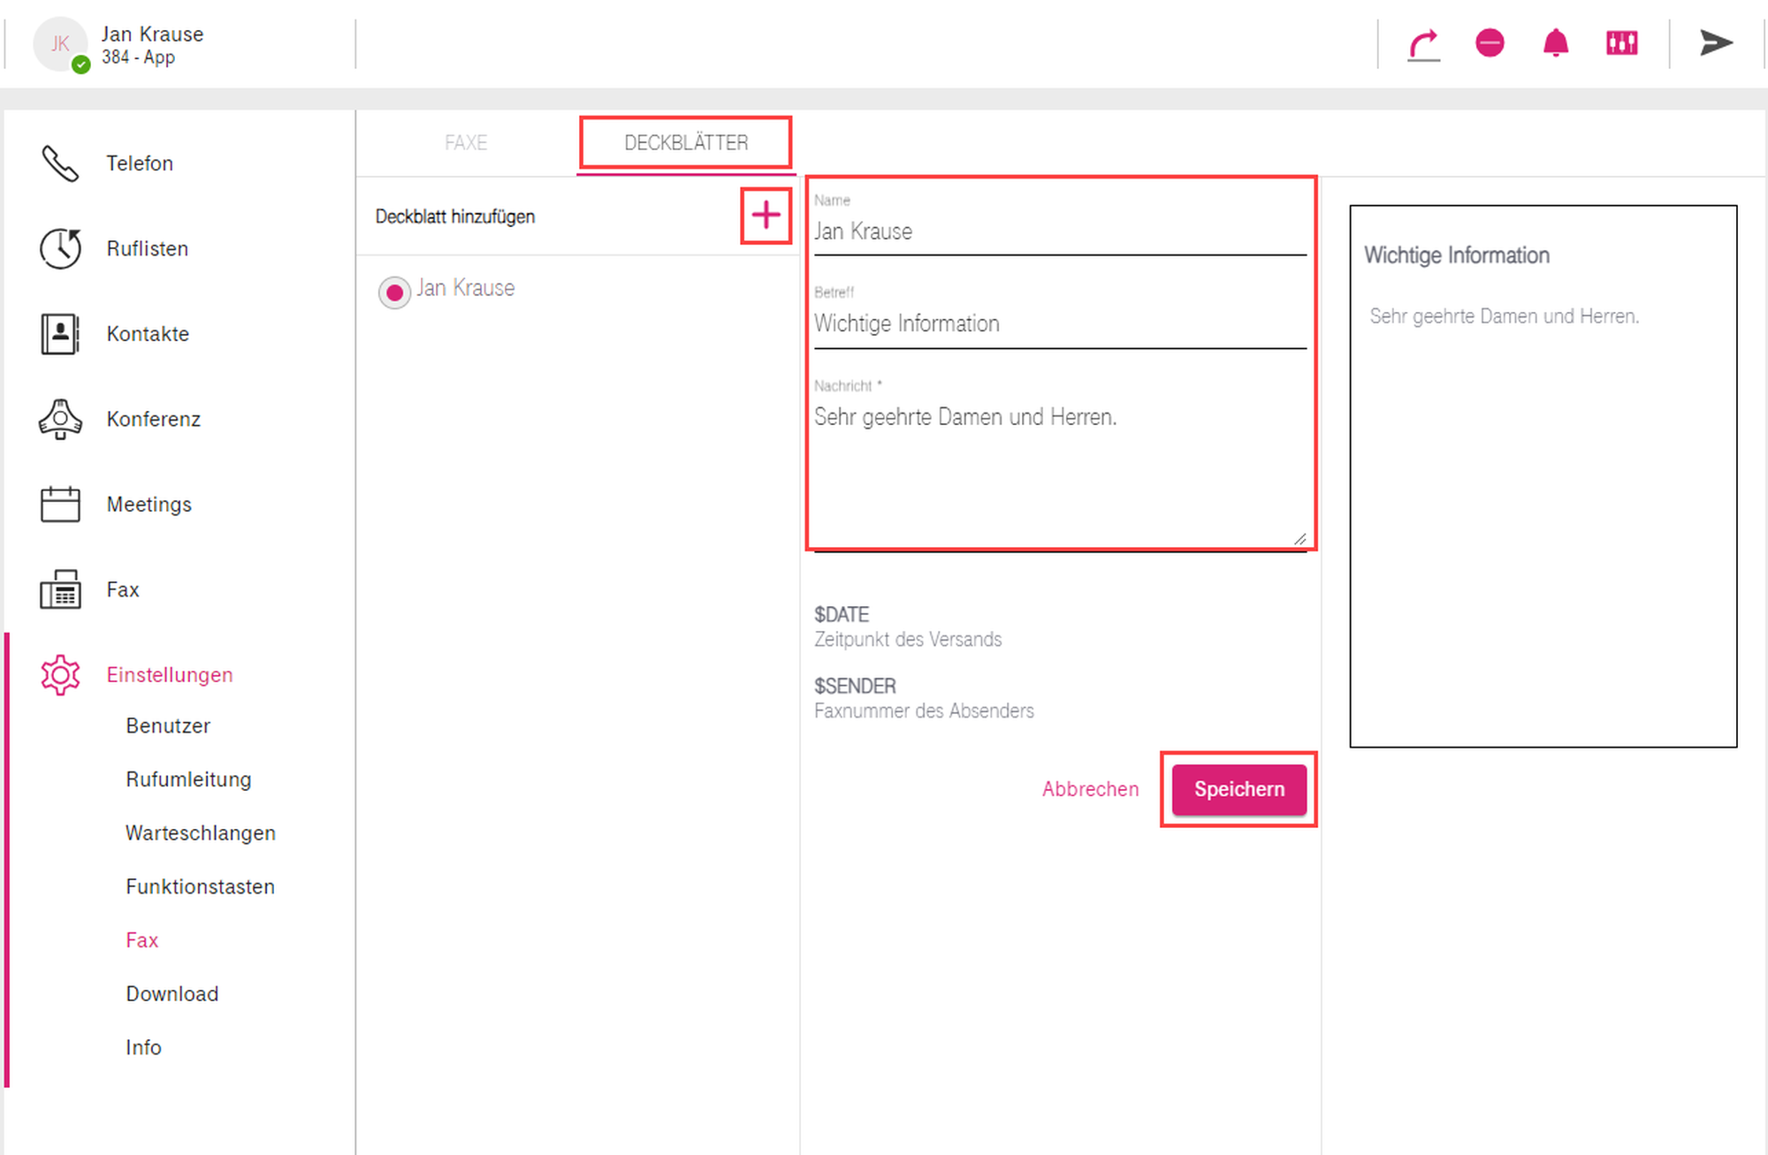This screenshot has height=1155, width=1768.
Task: Open the Rufumleitung settings entry
Action: (188, 779)
